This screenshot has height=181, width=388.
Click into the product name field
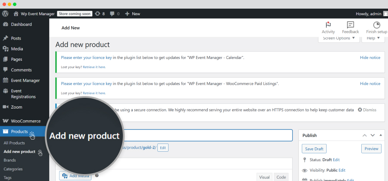point(174,135)
